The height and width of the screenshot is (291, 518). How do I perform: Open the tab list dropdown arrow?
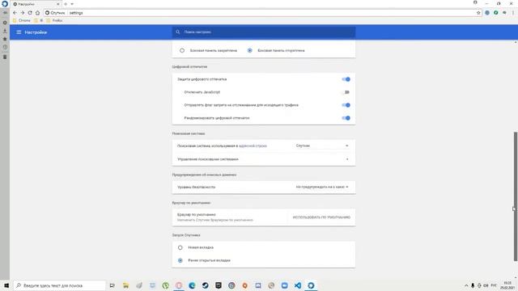72,4
